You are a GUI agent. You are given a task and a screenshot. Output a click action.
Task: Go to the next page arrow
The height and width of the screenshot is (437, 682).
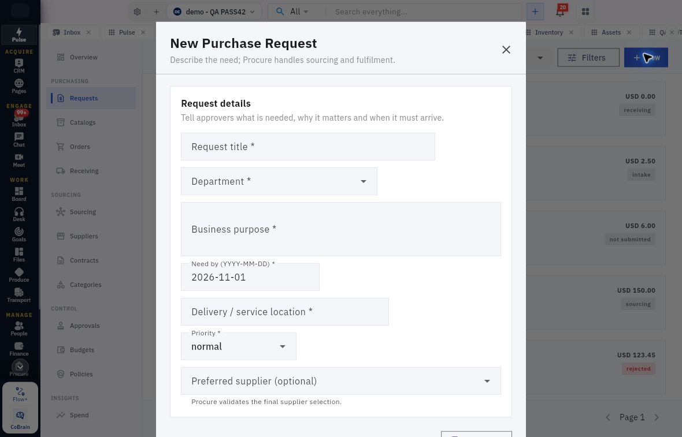point(657,417)
